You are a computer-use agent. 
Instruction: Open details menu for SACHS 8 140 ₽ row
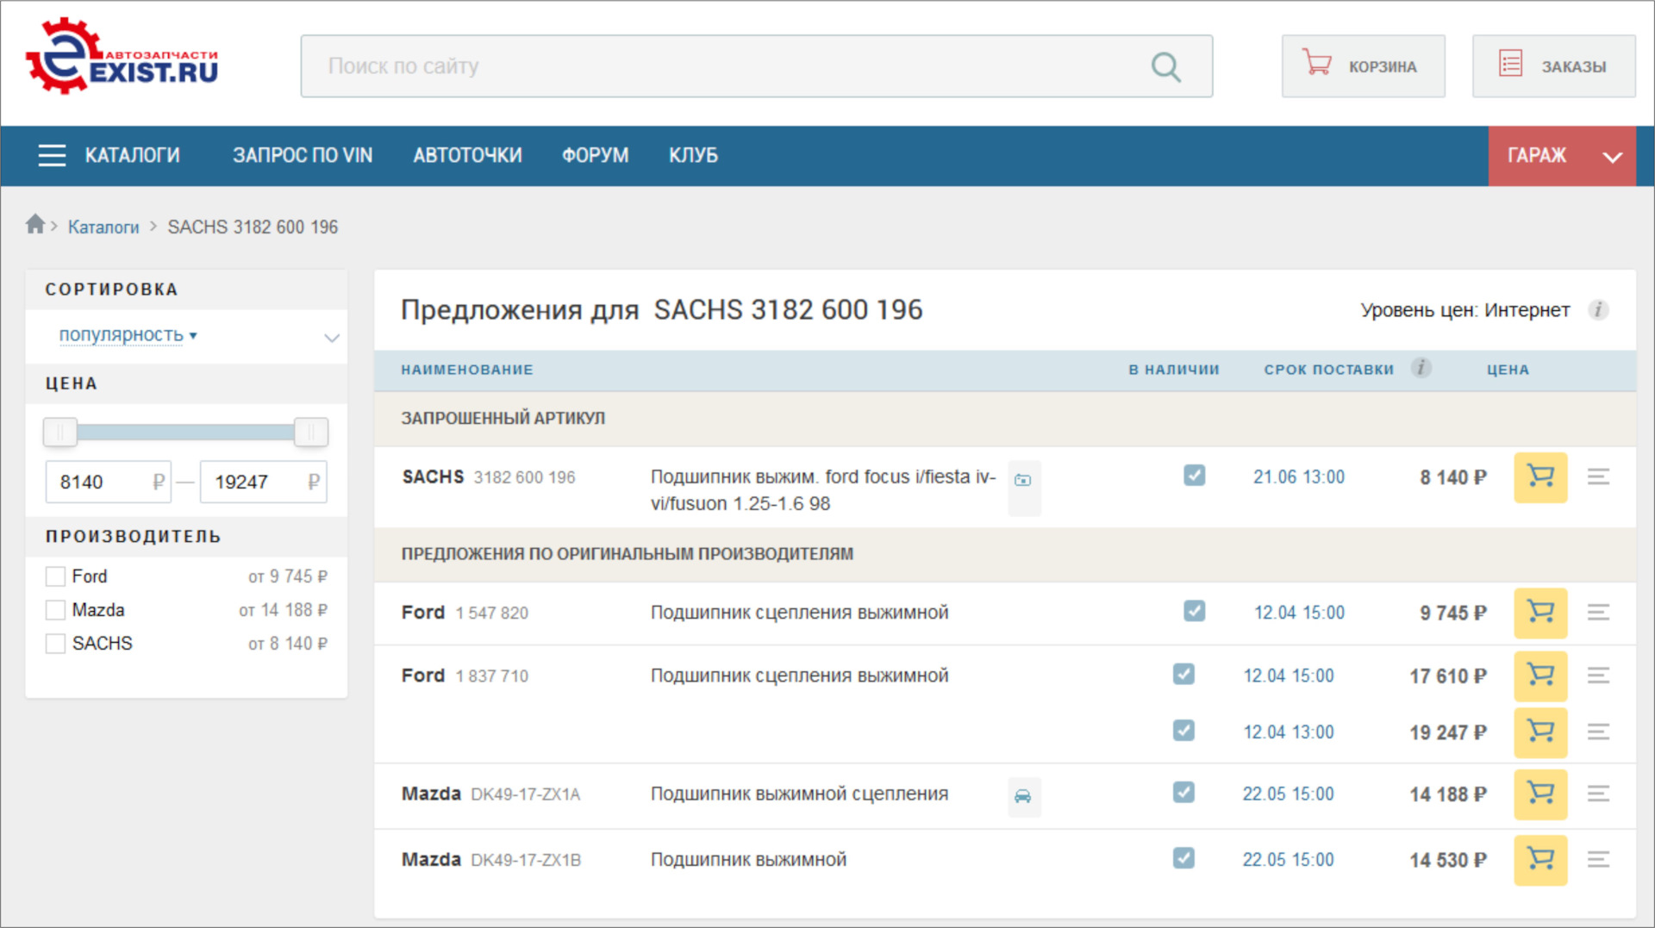[1598, 476]
